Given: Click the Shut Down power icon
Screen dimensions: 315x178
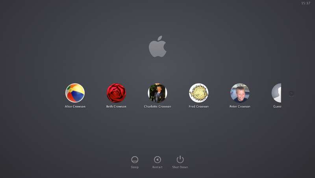Looking at the screenshot, I should point(180,159).
